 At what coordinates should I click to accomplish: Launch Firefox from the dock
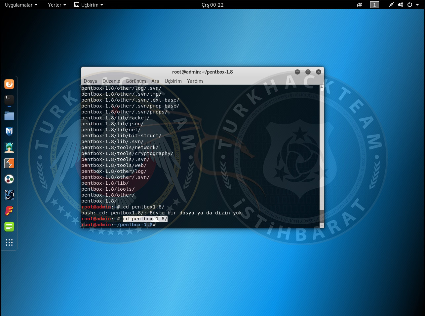tap(9, 84)
